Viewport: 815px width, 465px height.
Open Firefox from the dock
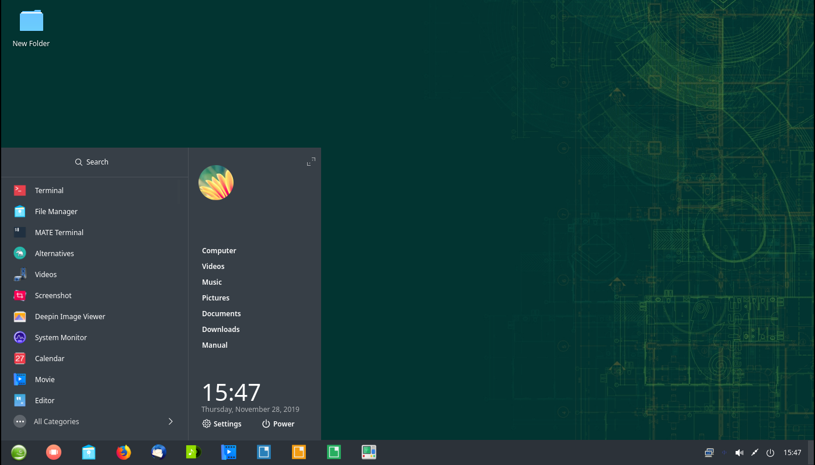(124, 452)
